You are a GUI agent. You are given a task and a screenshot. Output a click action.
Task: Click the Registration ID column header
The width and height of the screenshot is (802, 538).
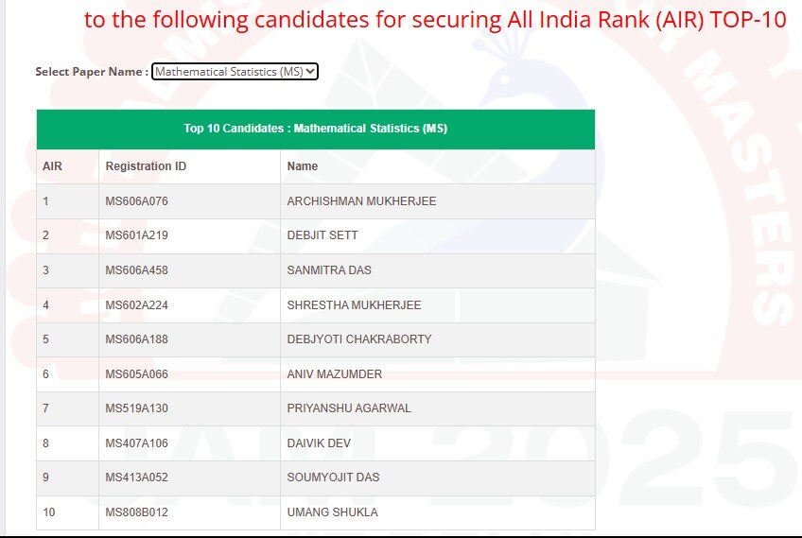146,166
